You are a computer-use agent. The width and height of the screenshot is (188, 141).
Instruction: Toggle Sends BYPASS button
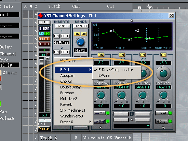click(81, 26)
